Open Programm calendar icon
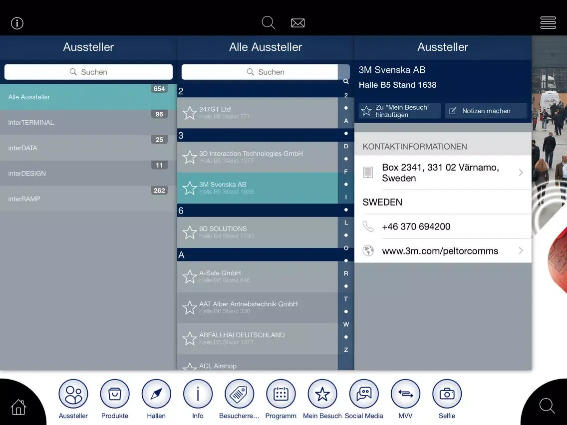 point(281,394)
